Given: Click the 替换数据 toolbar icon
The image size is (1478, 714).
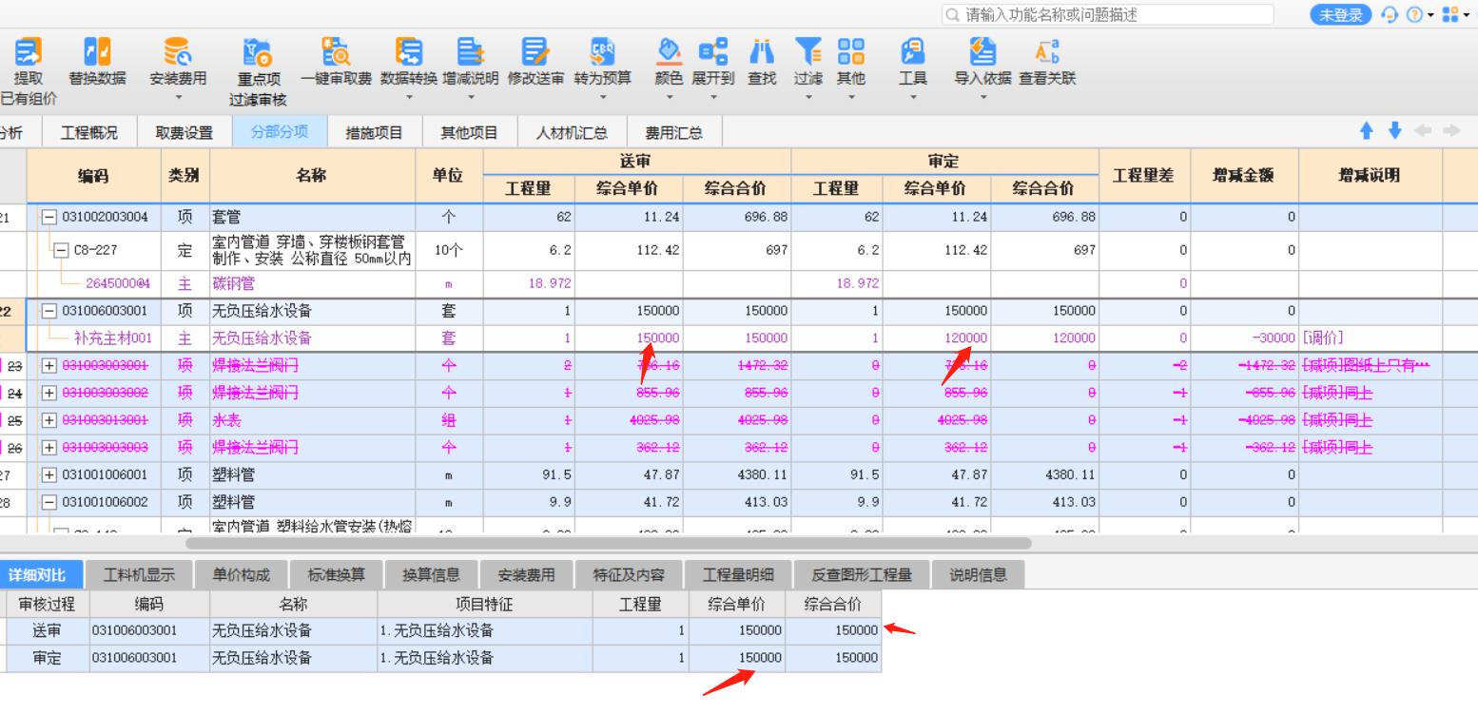Looking at the screenshot, I should 97,51.
